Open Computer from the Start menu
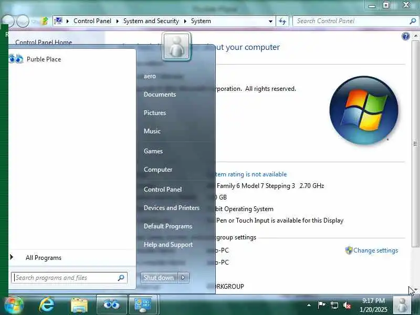420x315 pixels. click(x=158, y=170)
